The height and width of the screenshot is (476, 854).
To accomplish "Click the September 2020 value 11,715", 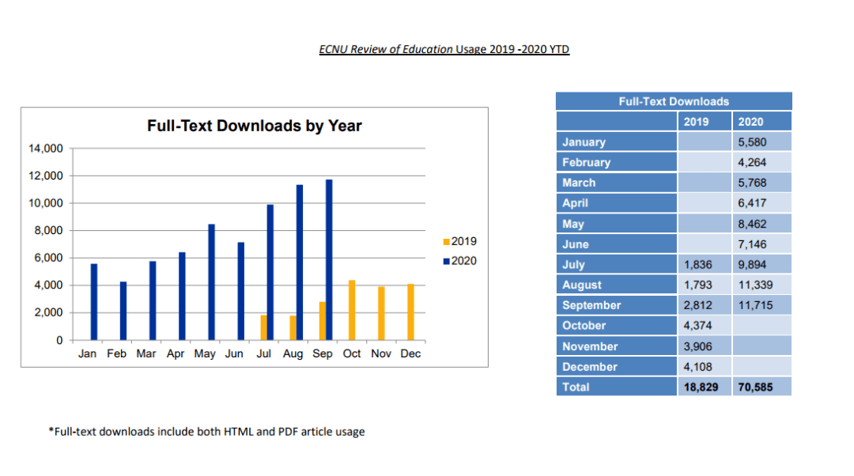I will [x=755, y=305].
